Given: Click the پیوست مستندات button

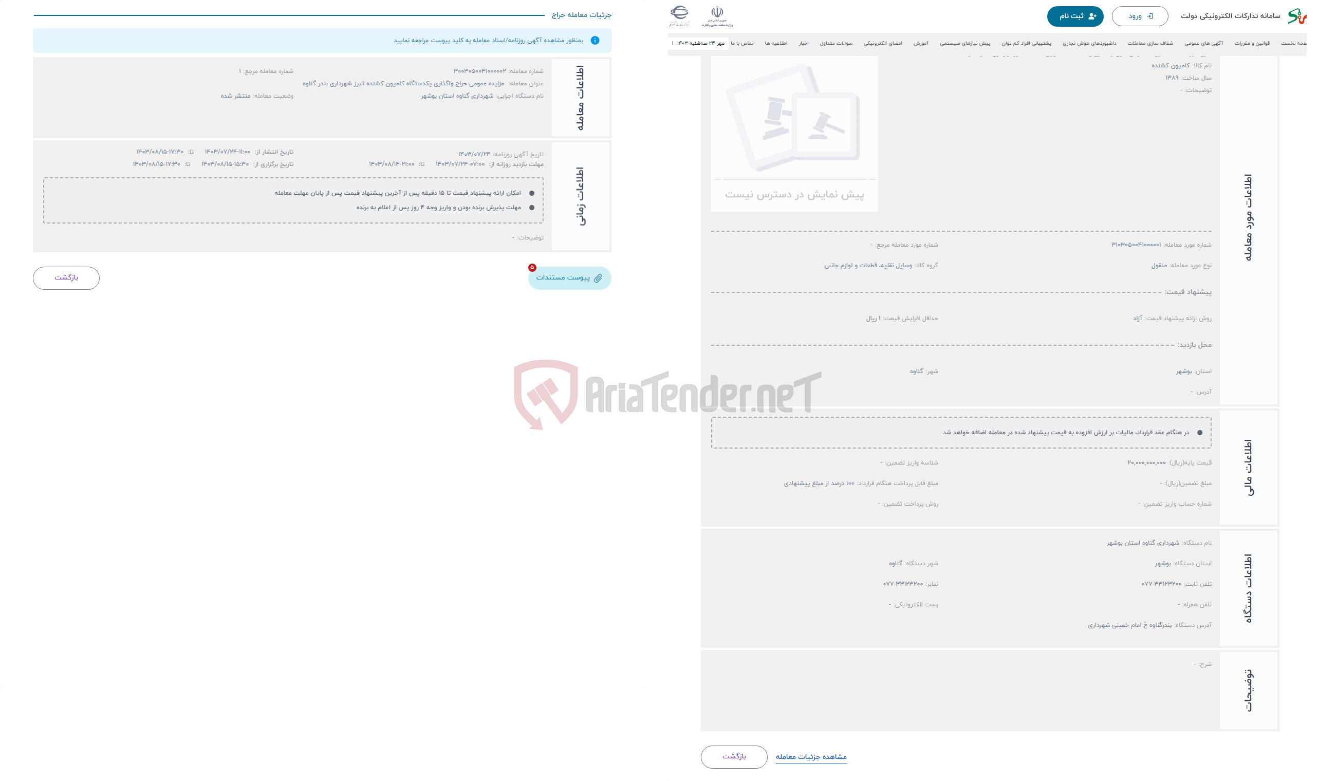Looking at the screenshot, I should [567, 277].
